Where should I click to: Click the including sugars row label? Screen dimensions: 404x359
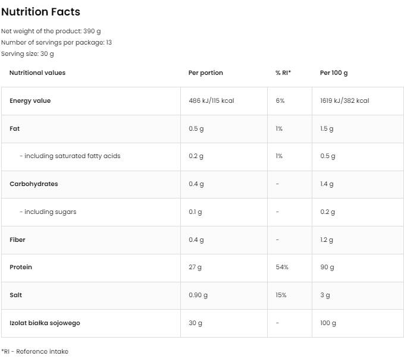[48, 212]
